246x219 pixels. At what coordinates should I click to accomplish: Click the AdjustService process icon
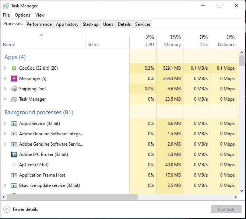point(14,124)
